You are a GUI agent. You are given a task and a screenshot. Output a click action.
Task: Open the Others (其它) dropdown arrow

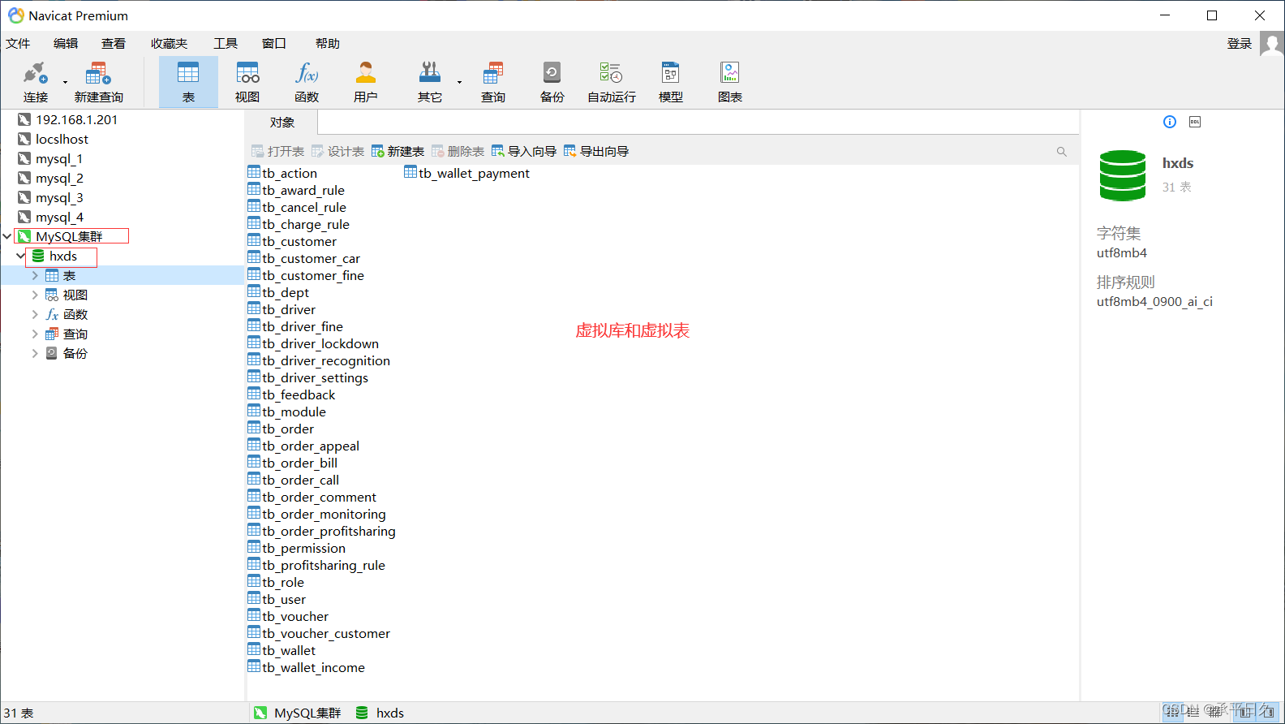(459, 82)
